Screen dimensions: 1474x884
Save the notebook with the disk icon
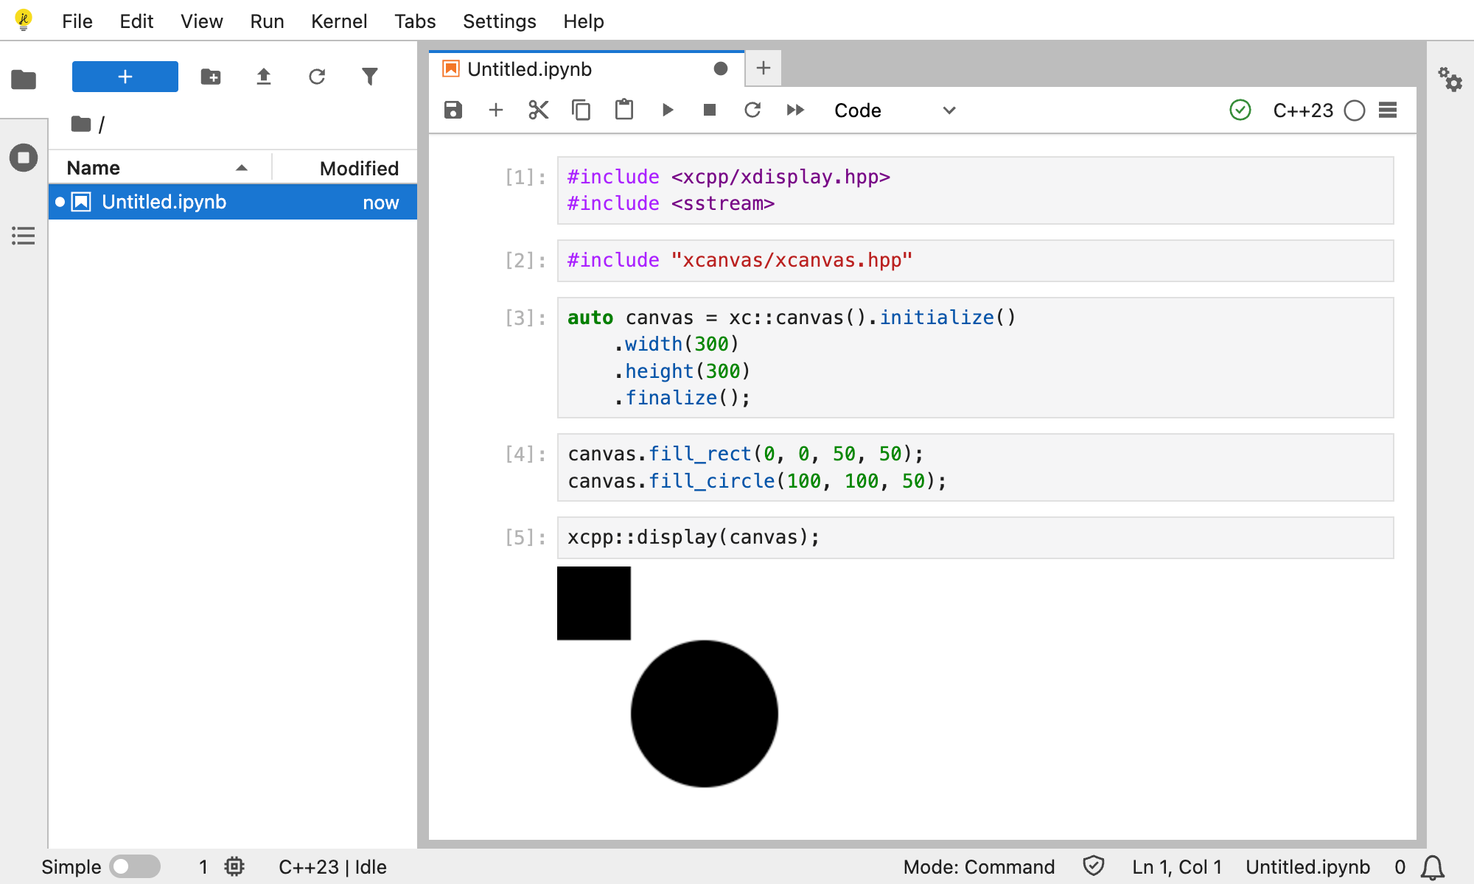[x=453, y=110]
